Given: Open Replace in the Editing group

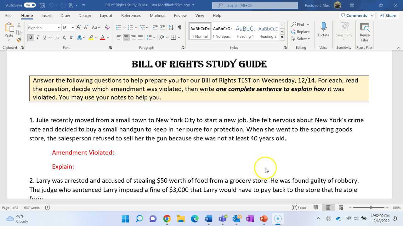Looking at the screenshot, I should tap(301, 31).
